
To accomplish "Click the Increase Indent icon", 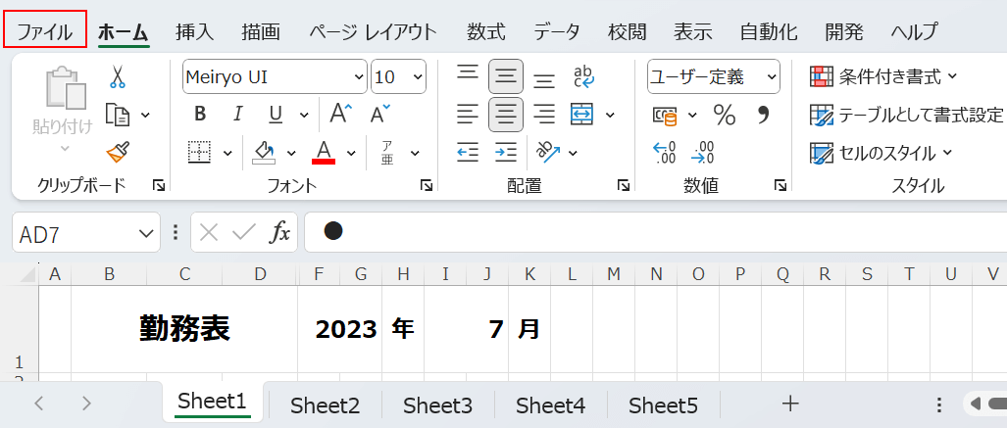I will click(x=506, y=152).
